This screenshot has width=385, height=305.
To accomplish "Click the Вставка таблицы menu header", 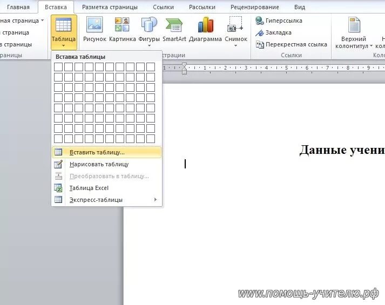I will tap(80, 57).
